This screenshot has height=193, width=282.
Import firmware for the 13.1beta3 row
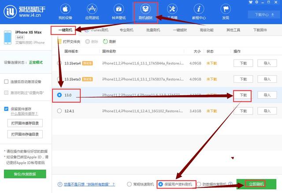[267, 79]
